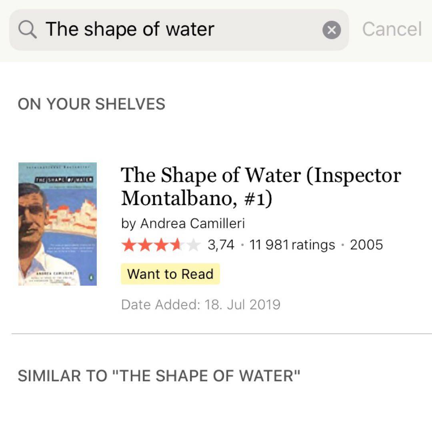Tap the Want to Read shelf button
Viewport: 432px width, 432px height.
tap(170, 274)
